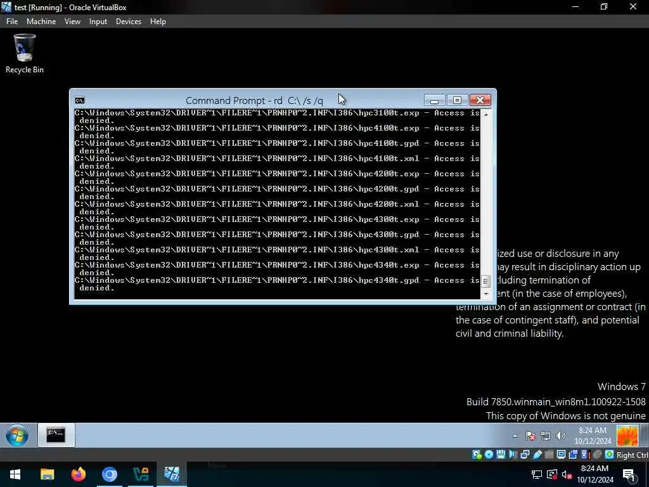Click VirtualBox USB devices indicator

click(x=537, y=455)
